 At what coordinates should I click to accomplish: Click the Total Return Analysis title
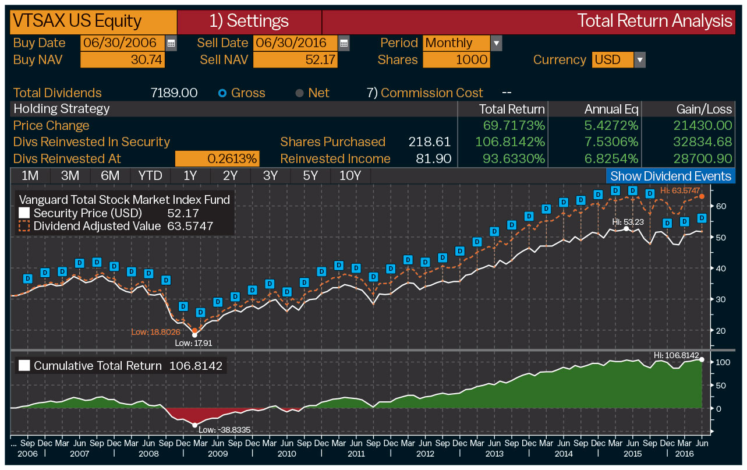(x=654, y=22)
